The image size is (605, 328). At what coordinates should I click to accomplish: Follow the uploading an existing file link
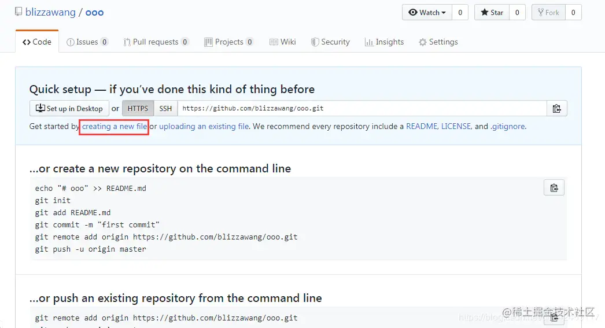[204, 126]
